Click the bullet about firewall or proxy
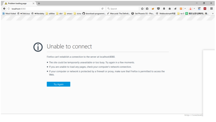Image resolution: width=216 pixels, height=122 pixels. tap(107, 73)
